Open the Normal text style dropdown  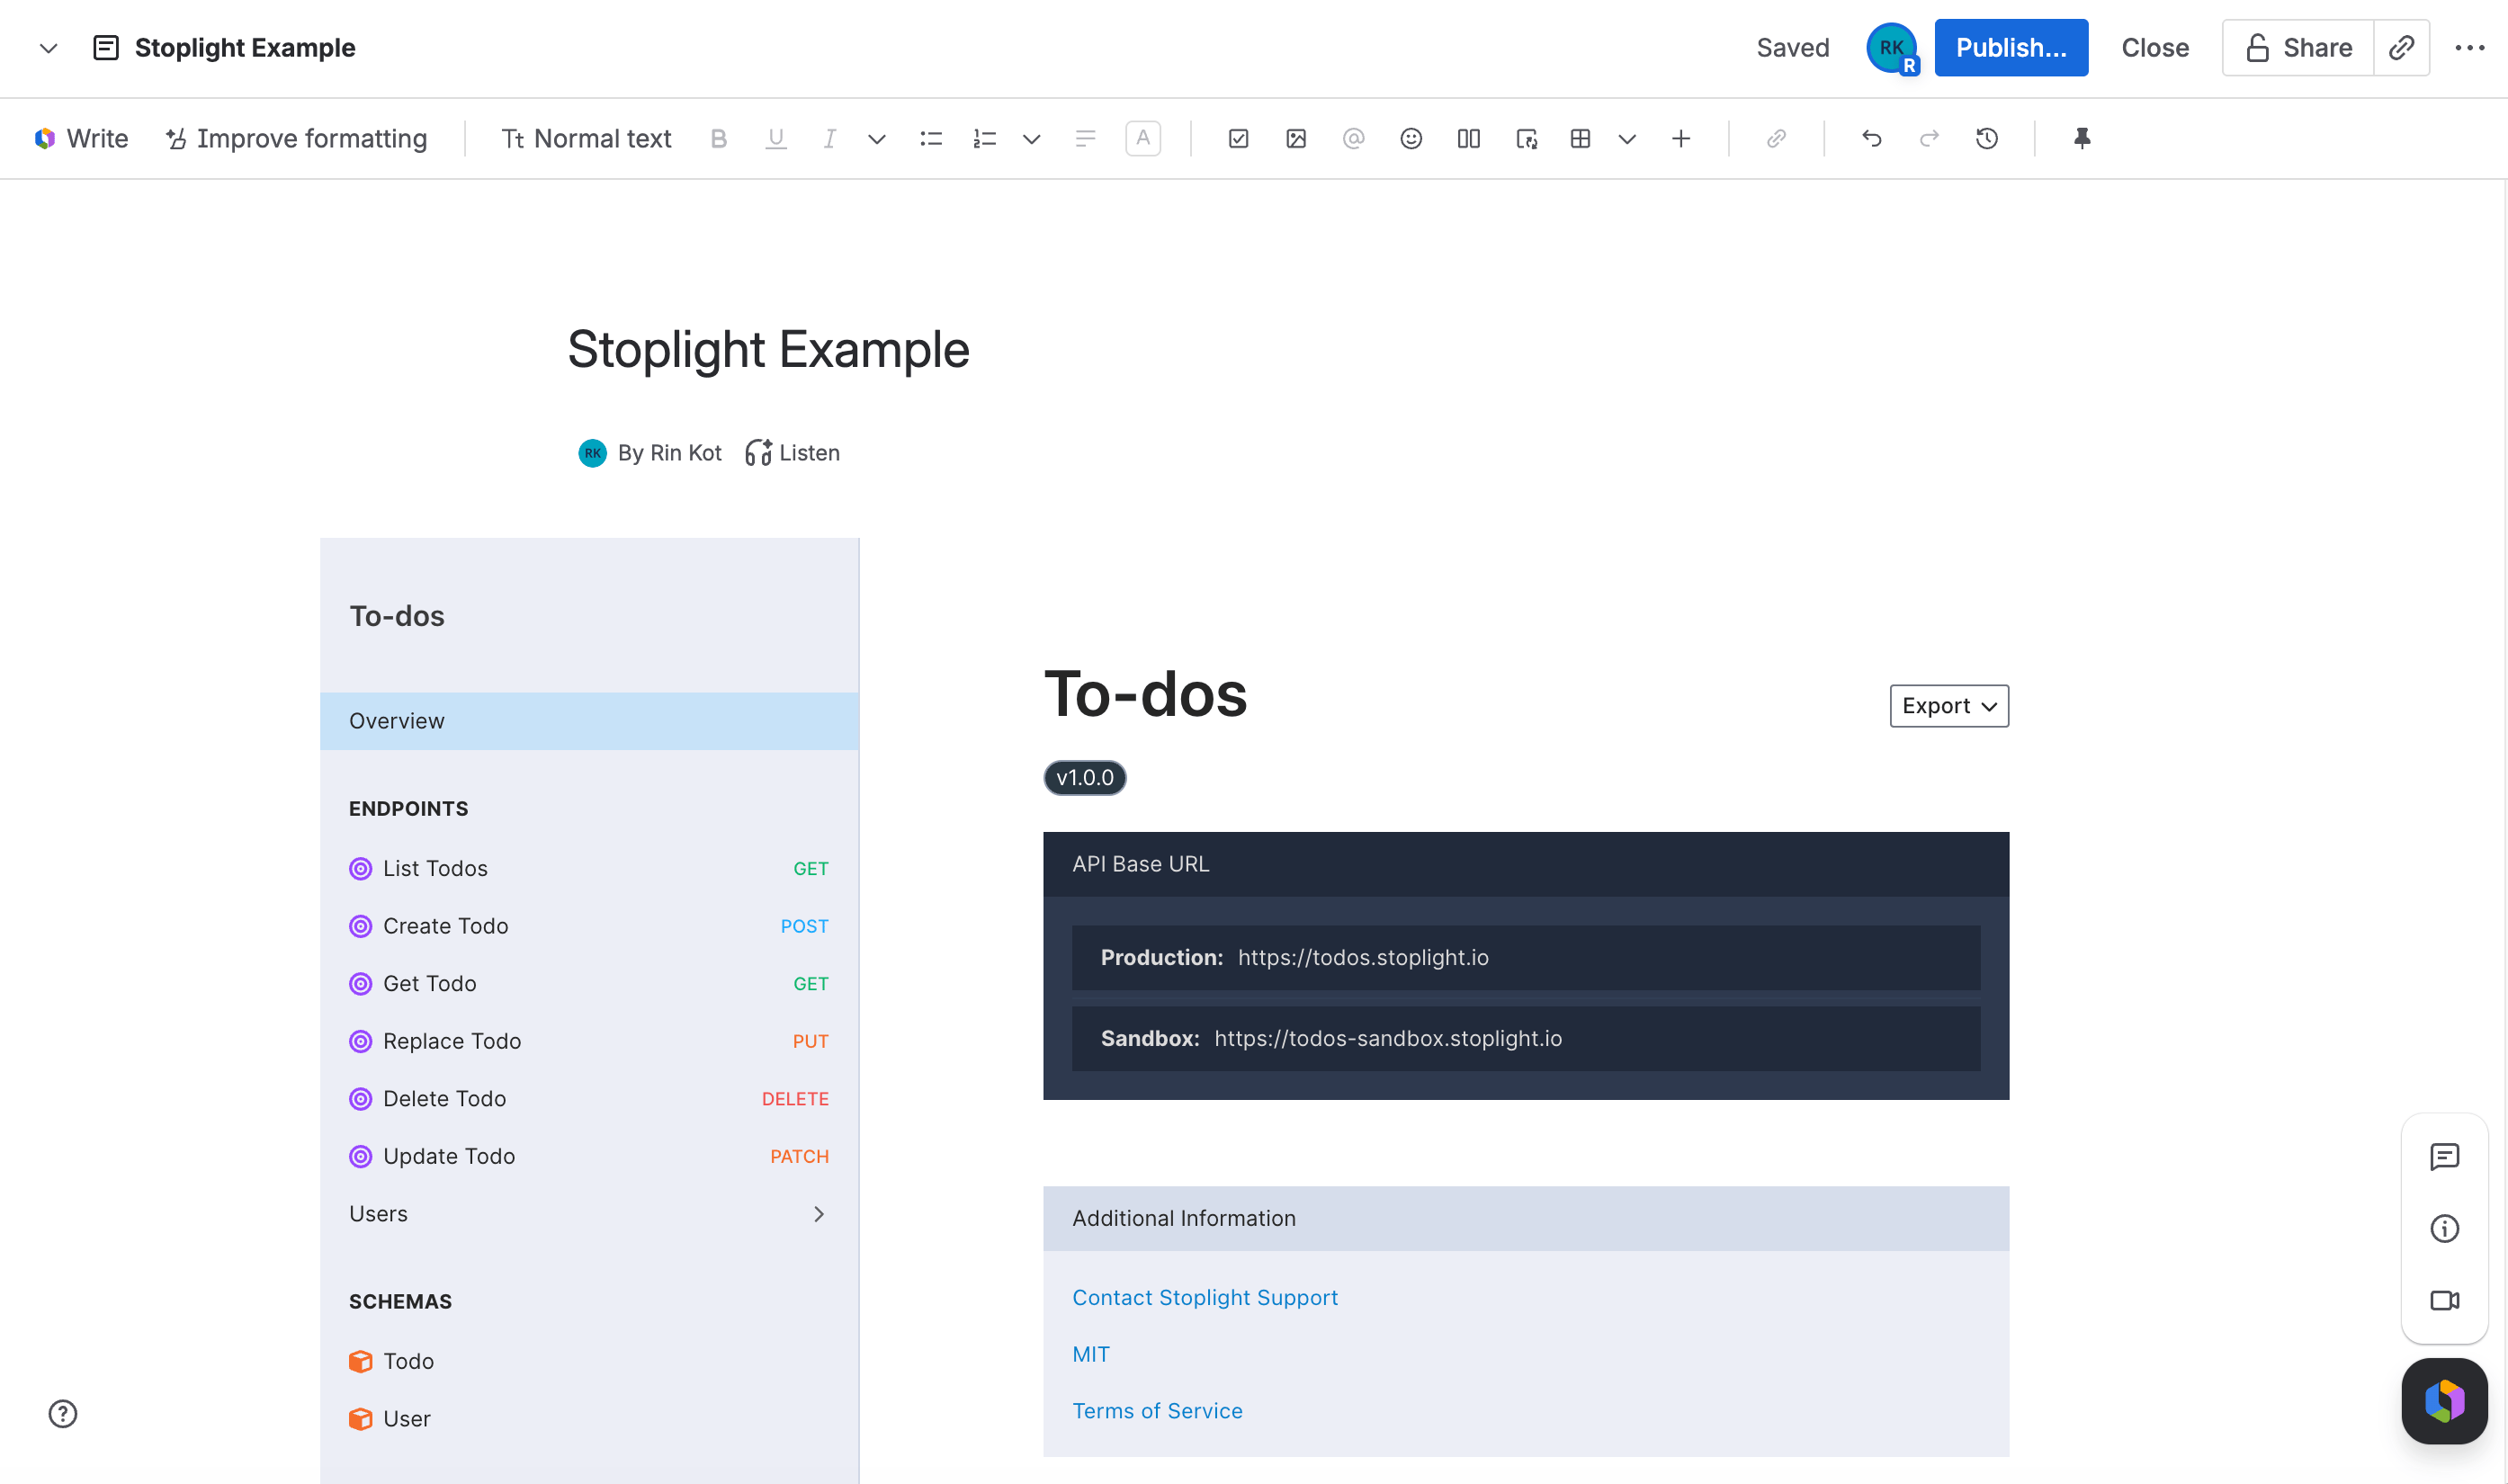[586, 138]
